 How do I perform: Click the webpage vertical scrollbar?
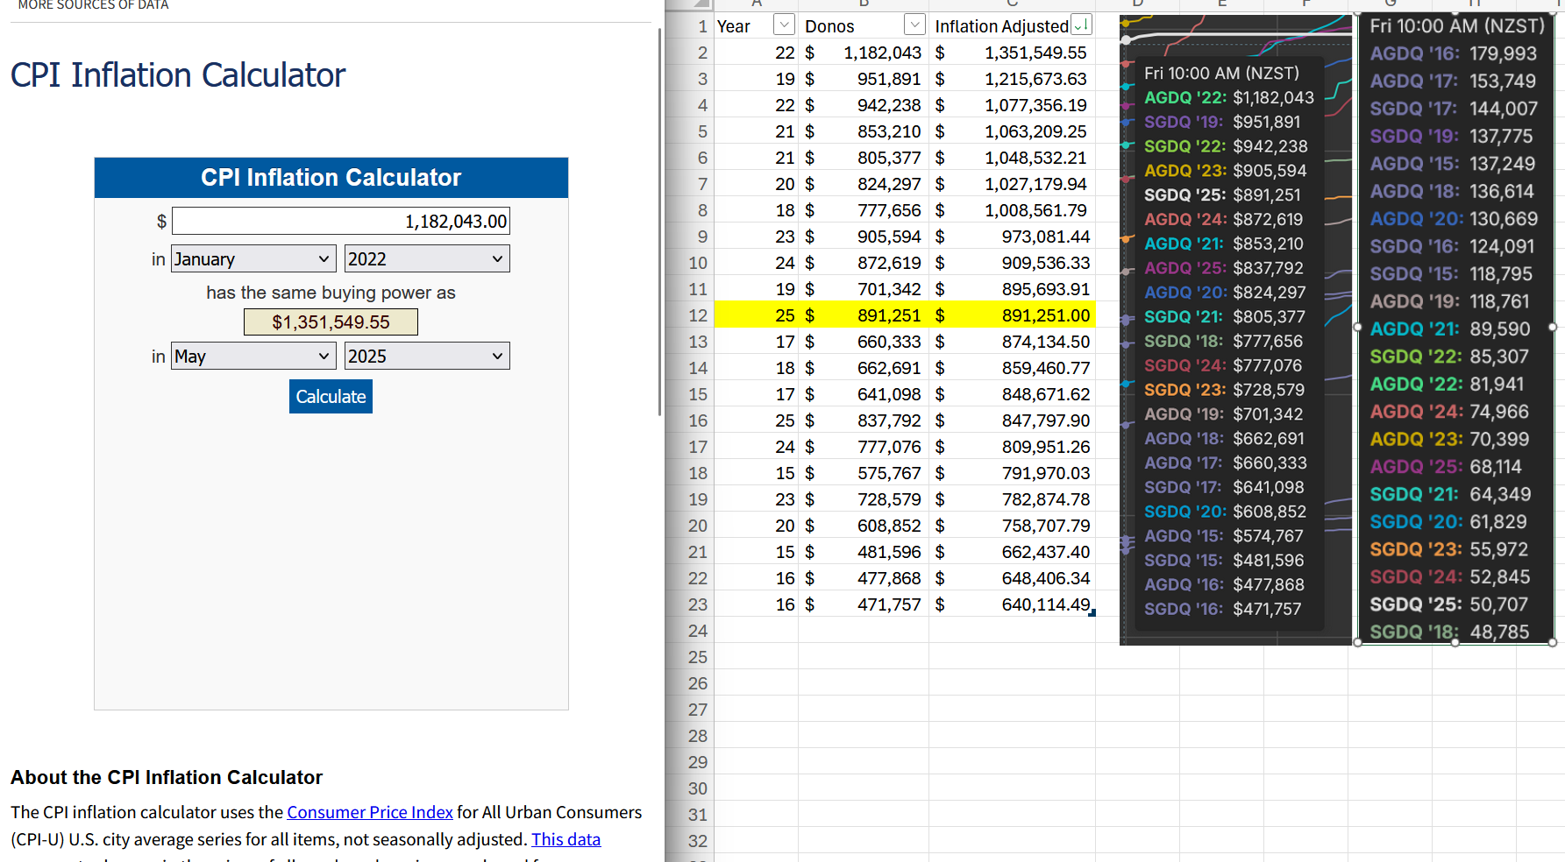660,222
